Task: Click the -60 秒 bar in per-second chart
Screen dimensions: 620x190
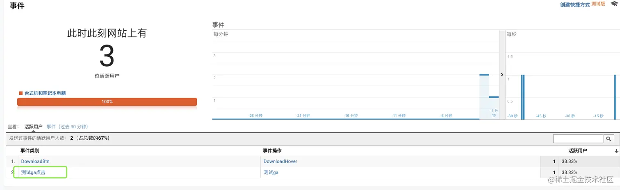Action: (x=522, y=96)
